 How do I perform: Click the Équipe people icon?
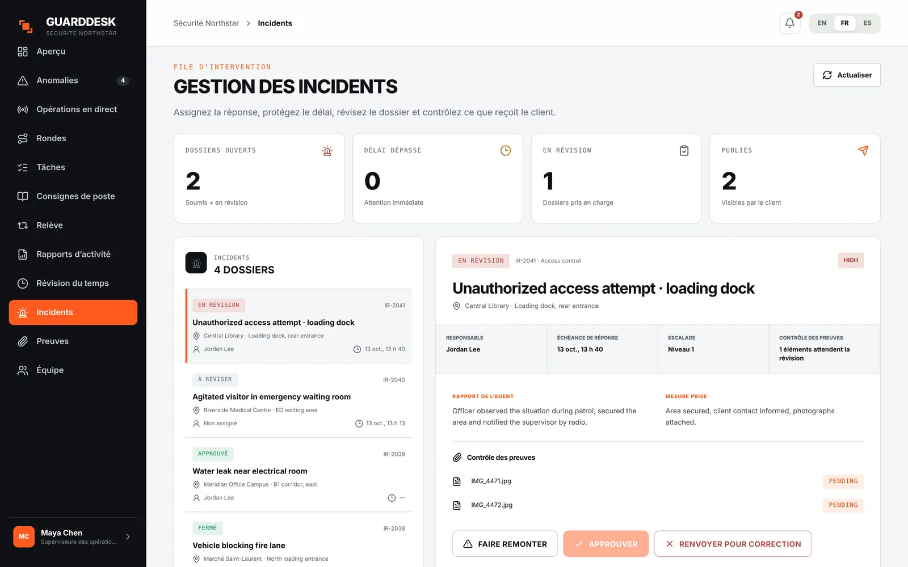(x=23, y=370)
